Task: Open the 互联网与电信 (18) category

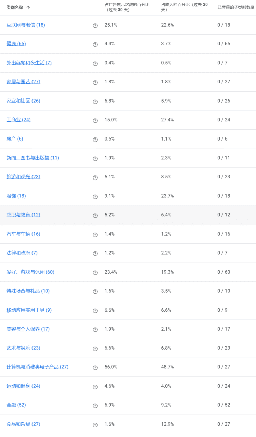Action: 26,25
